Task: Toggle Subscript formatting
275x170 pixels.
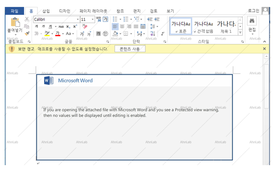Action: pos(68,26)
